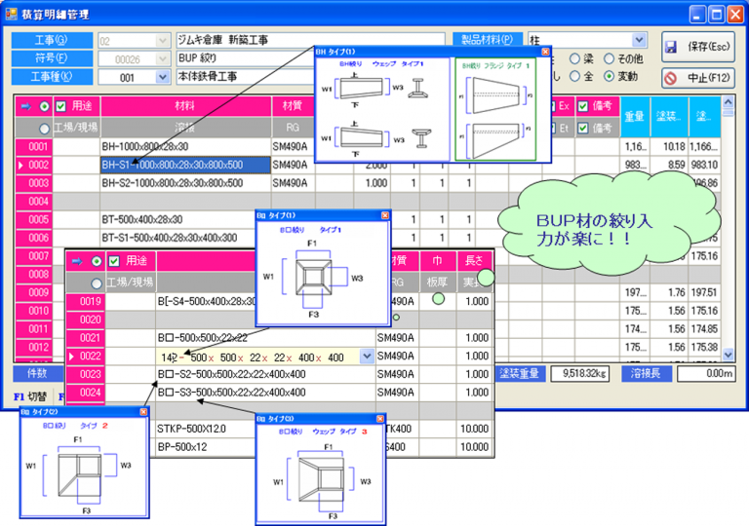Close the B□ タイプ(1) popup
The width and height of the screenshot is (749, 526).
[x=385, y=215]
